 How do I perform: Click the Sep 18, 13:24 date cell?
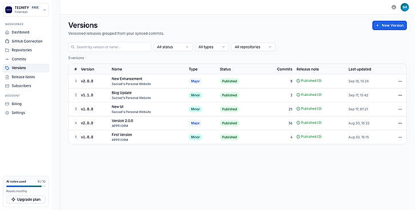tap(358, 81)
